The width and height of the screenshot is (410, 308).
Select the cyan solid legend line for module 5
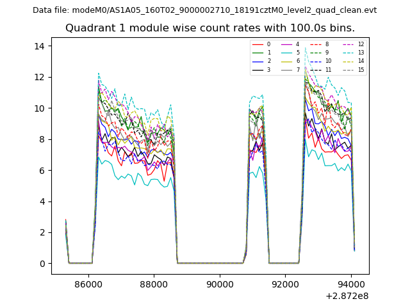coord(287,53)
